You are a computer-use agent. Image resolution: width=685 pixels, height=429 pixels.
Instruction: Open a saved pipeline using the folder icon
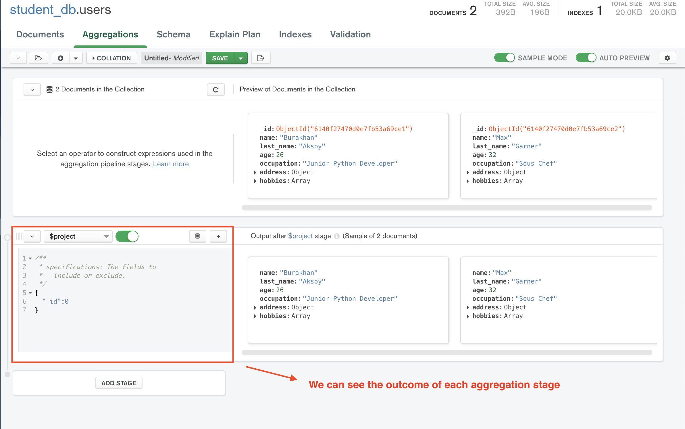[x=38, y=58]
